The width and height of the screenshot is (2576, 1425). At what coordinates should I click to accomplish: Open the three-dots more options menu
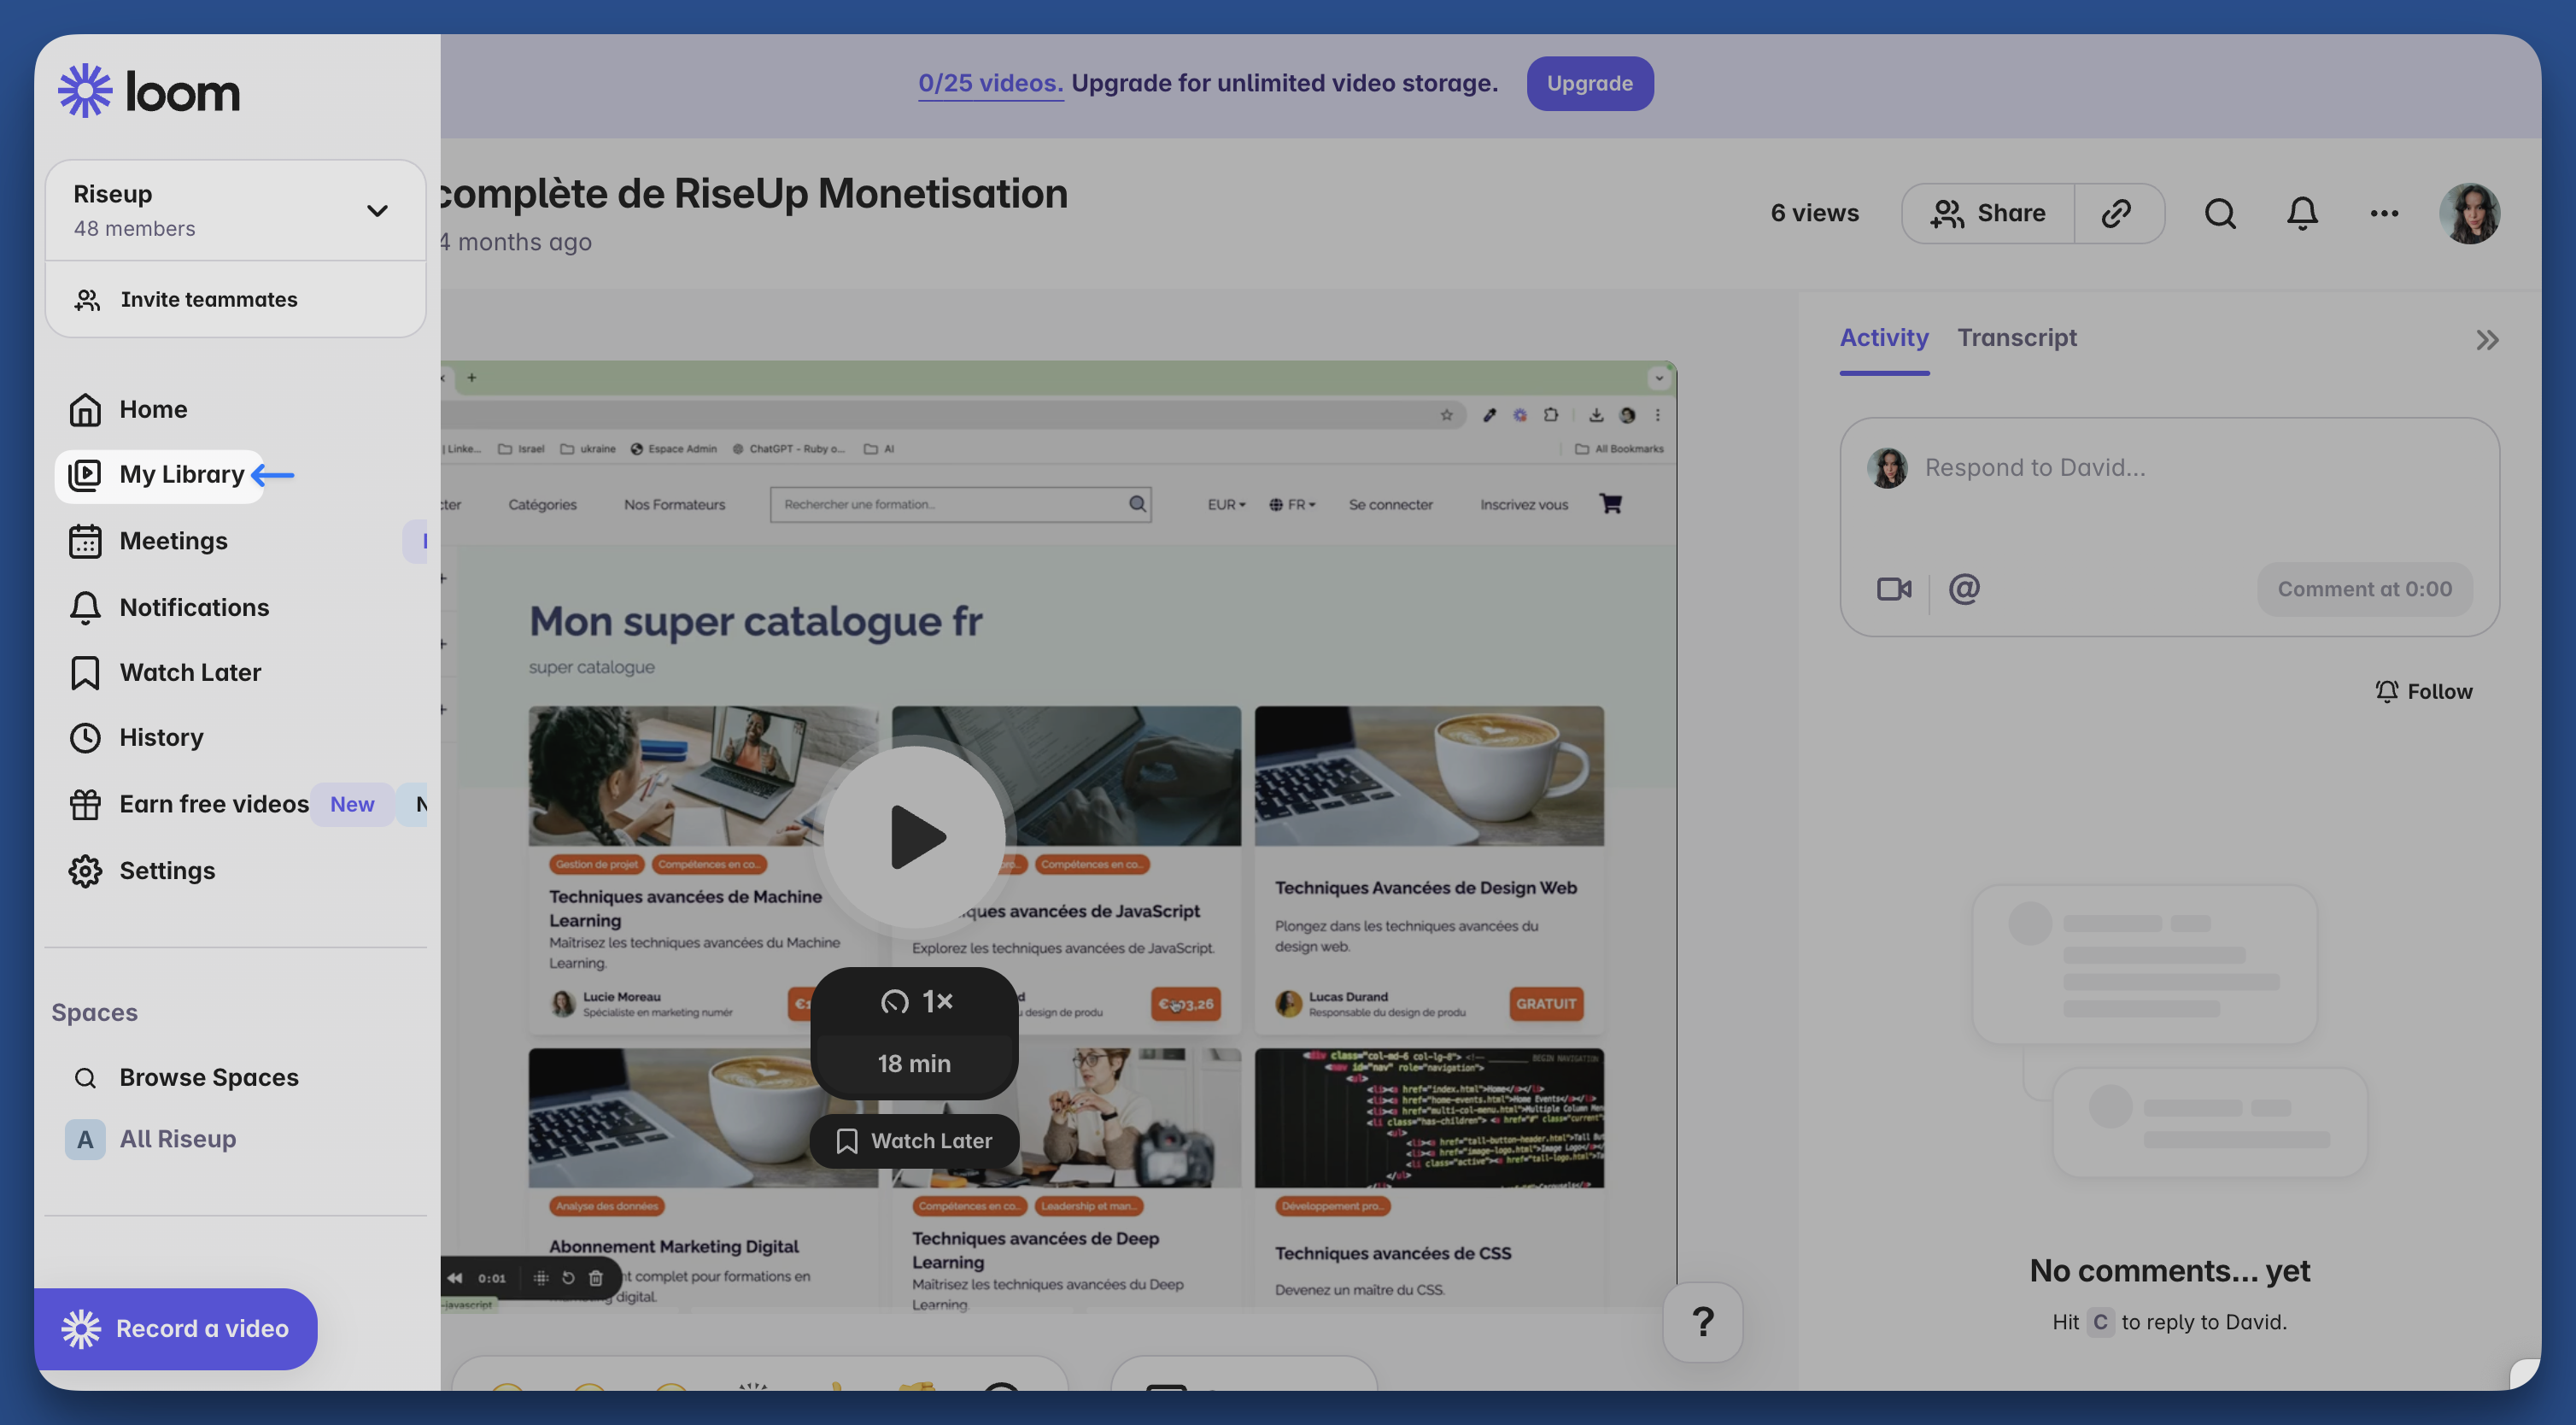point(2384,213)
